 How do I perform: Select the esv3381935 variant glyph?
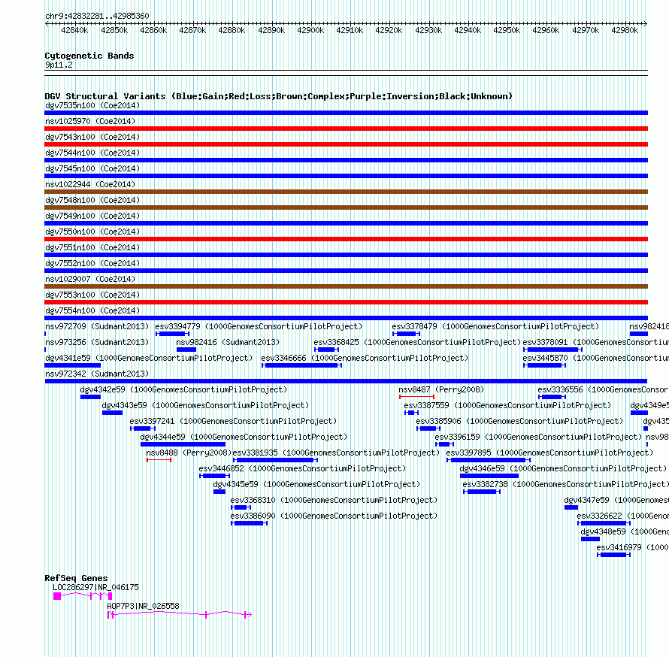[275, 460]
